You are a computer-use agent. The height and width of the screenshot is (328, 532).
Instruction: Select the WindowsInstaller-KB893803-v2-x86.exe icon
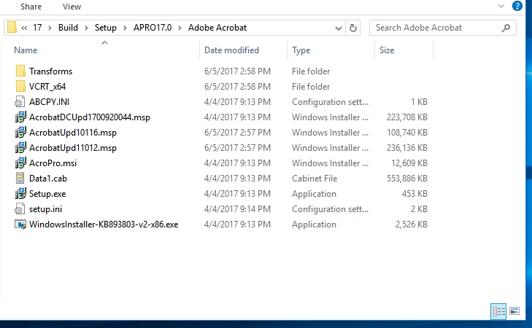pyautogui.click(x=20, y=224)
